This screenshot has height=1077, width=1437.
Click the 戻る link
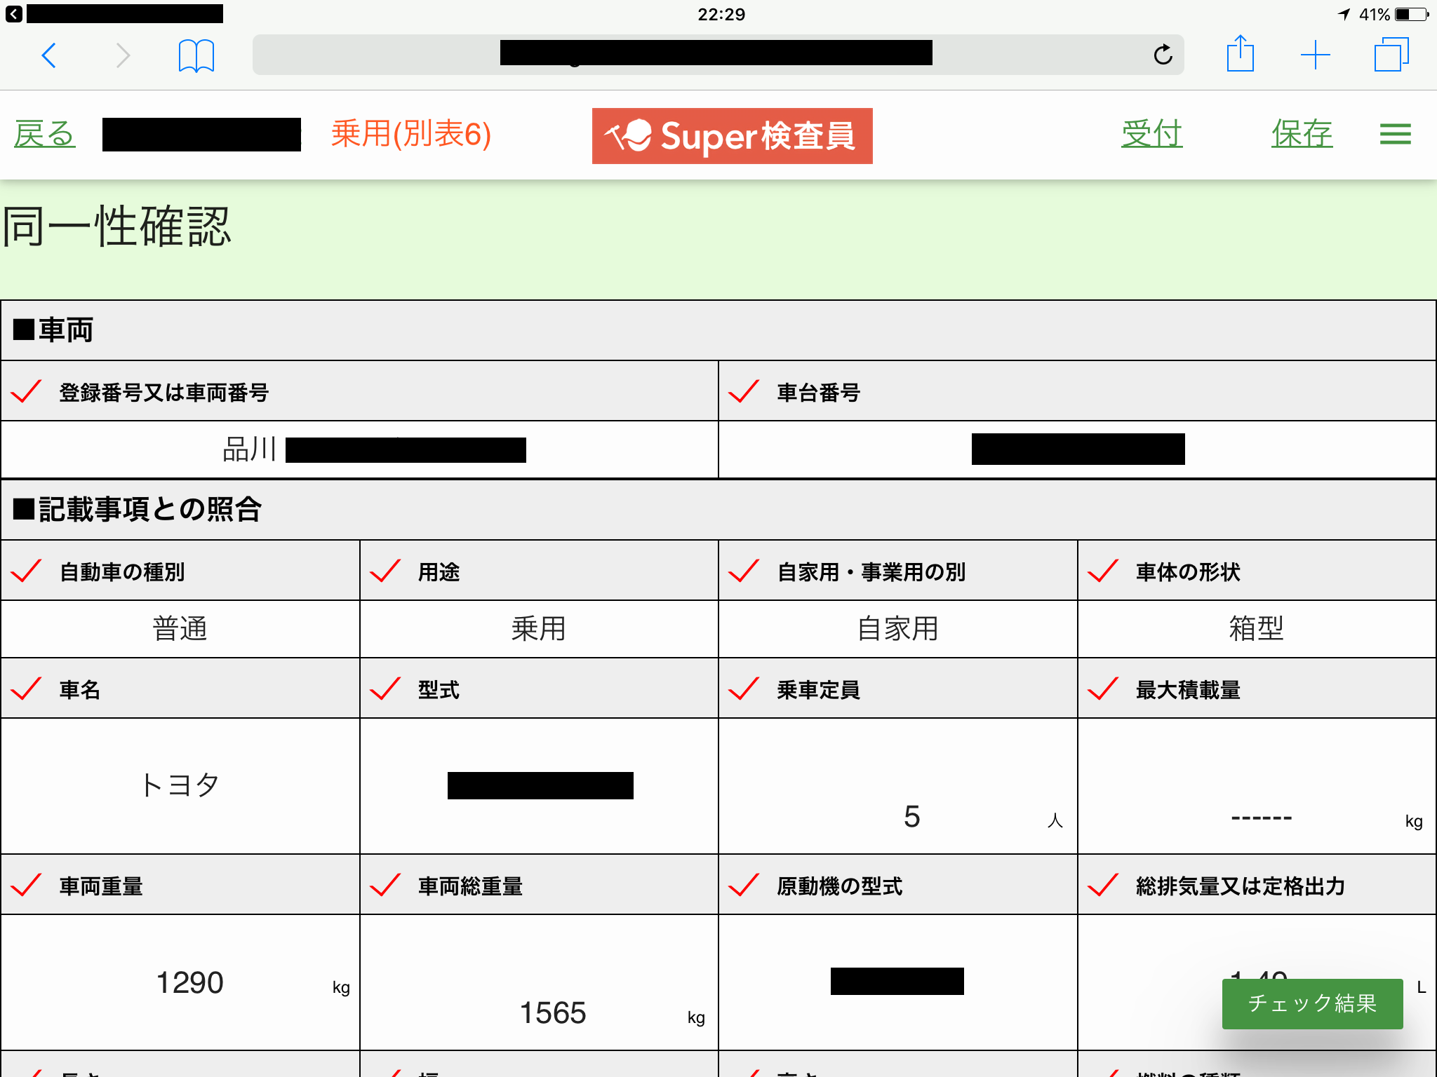pos(44,134)
